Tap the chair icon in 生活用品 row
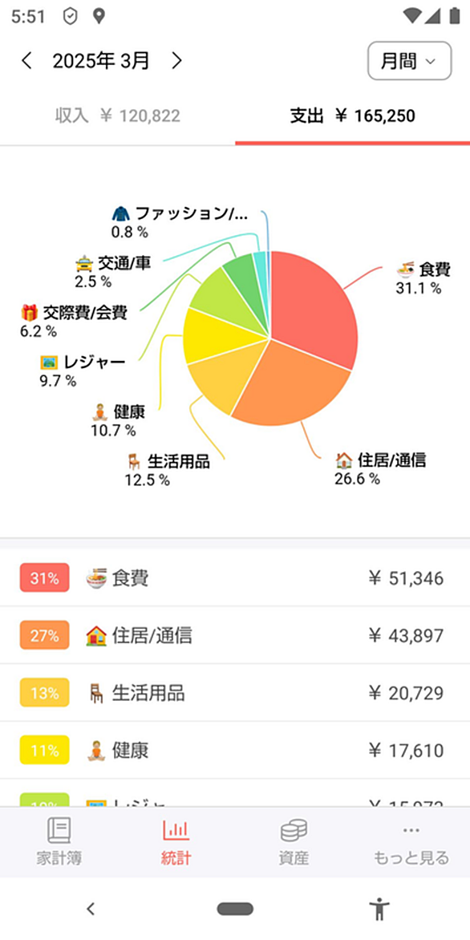Image resolution: width=470 pixels, height=940 pixels. [96, 693]
